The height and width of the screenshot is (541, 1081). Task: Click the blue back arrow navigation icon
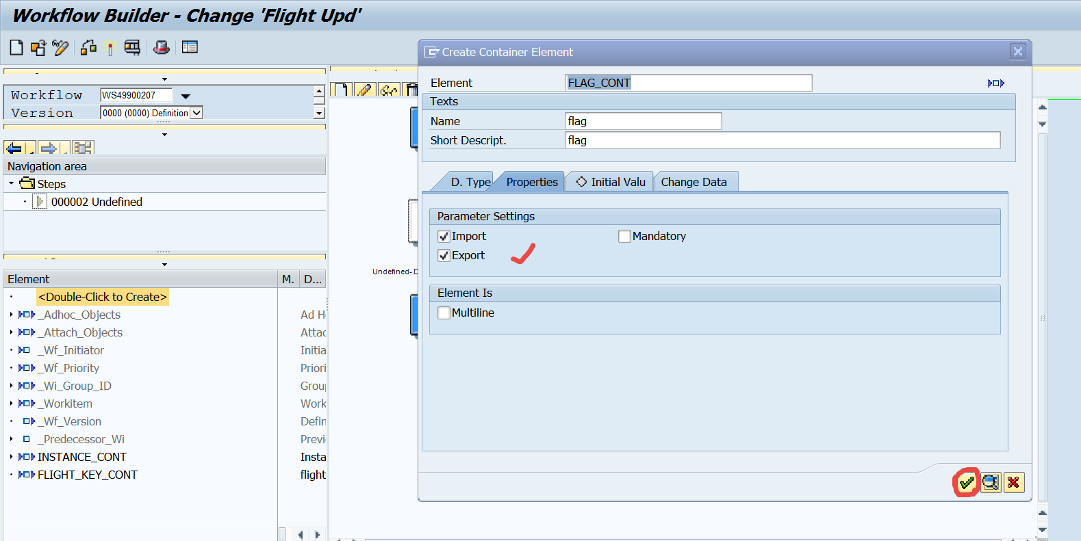pos(14,148)
